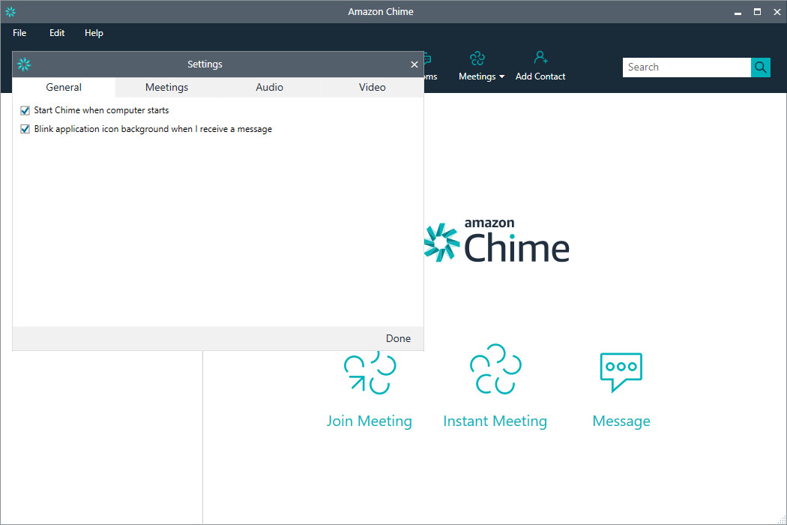Click the Amazon Chime app icon in title bar

[x=10, y=11]
